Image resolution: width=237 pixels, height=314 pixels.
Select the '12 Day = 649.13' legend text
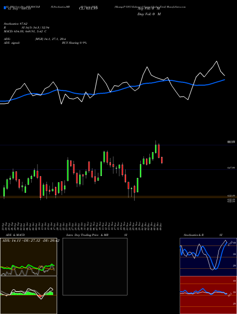pyautogui.click(x=19, y=9)
